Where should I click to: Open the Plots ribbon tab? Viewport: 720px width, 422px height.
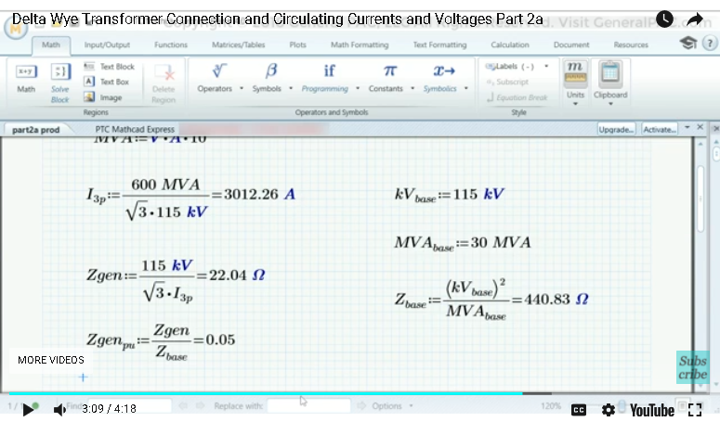click(x=297, y=45)
